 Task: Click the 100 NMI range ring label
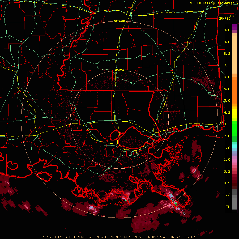click(119, 21)
